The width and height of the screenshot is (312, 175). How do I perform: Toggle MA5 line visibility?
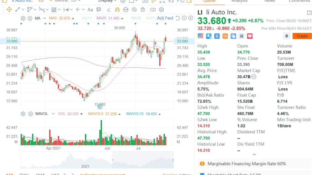pos(61,18)
